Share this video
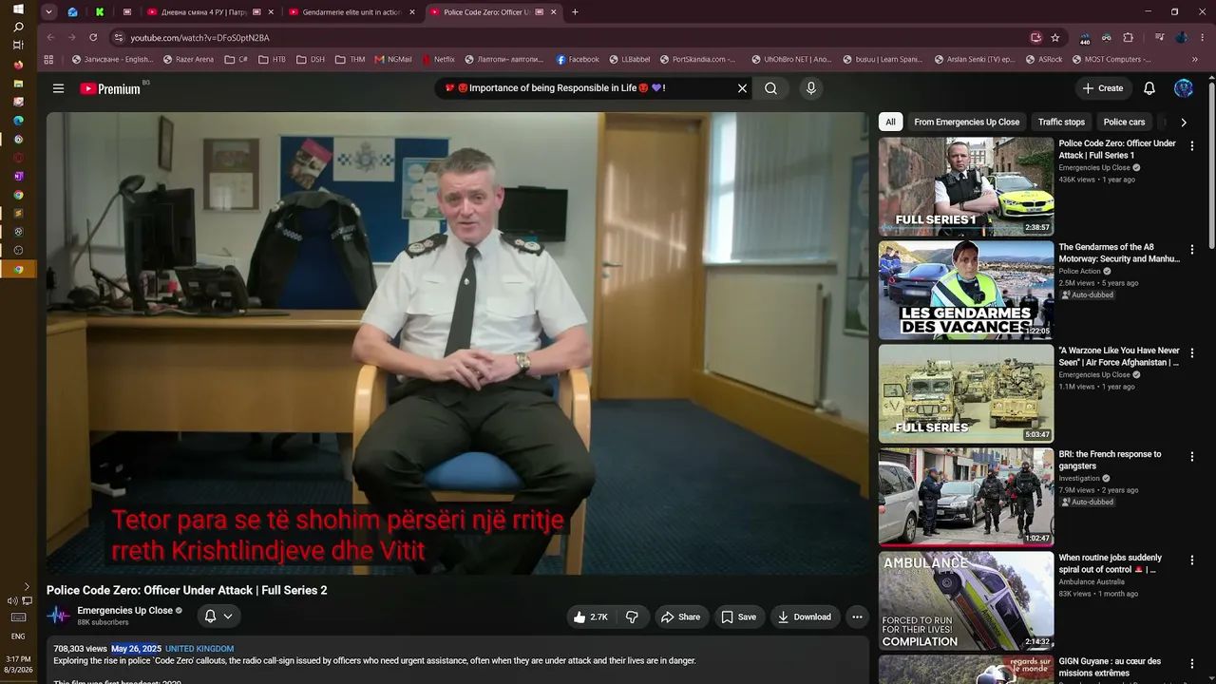Image resolution: width=1216 pixels, height=684 pixels. (680, 617)
